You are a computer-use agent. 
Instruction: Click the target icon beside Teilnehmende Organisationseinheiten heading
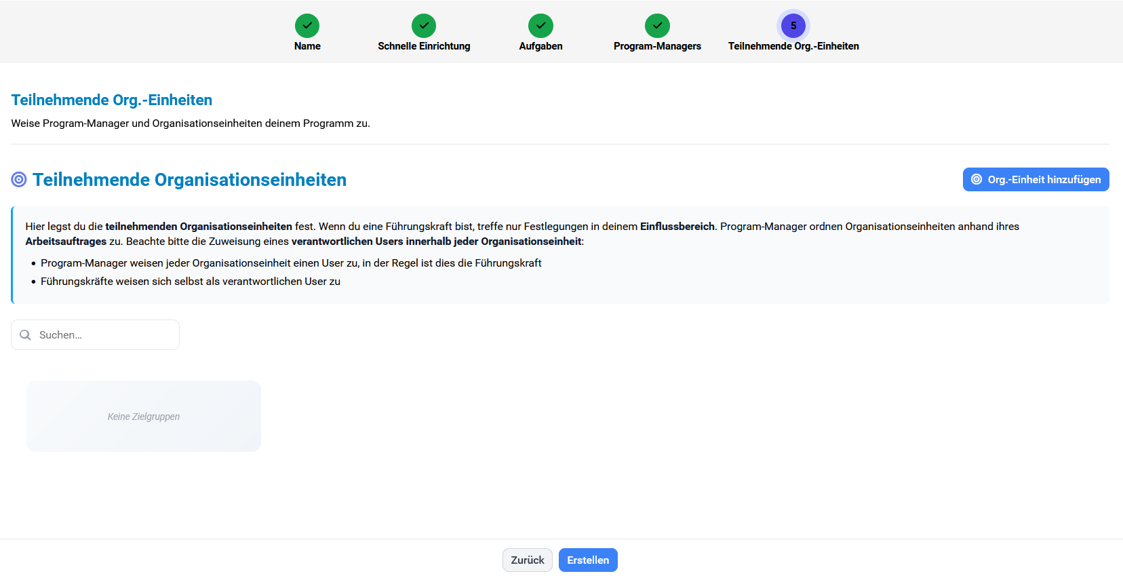coord(19,180)
